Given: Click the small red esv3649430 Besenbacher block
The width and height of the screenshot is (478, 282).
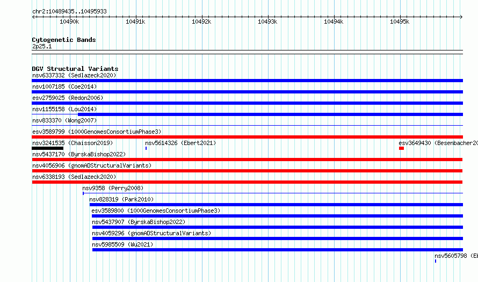Looking at the screenshot, I should pyautogui.click(x=402, y=148).
